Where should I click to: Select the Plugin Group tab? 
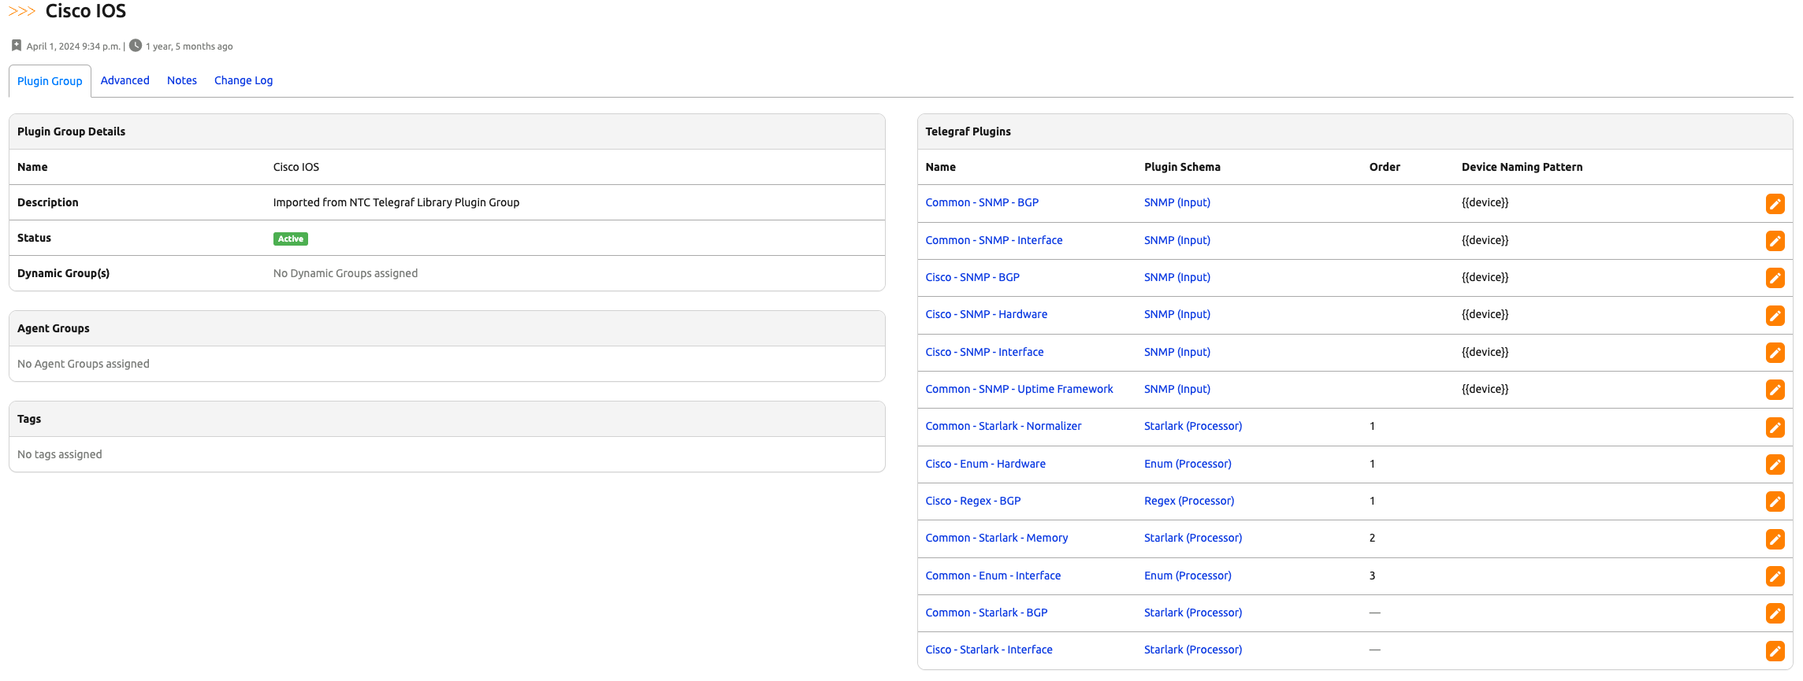(50, 81)
